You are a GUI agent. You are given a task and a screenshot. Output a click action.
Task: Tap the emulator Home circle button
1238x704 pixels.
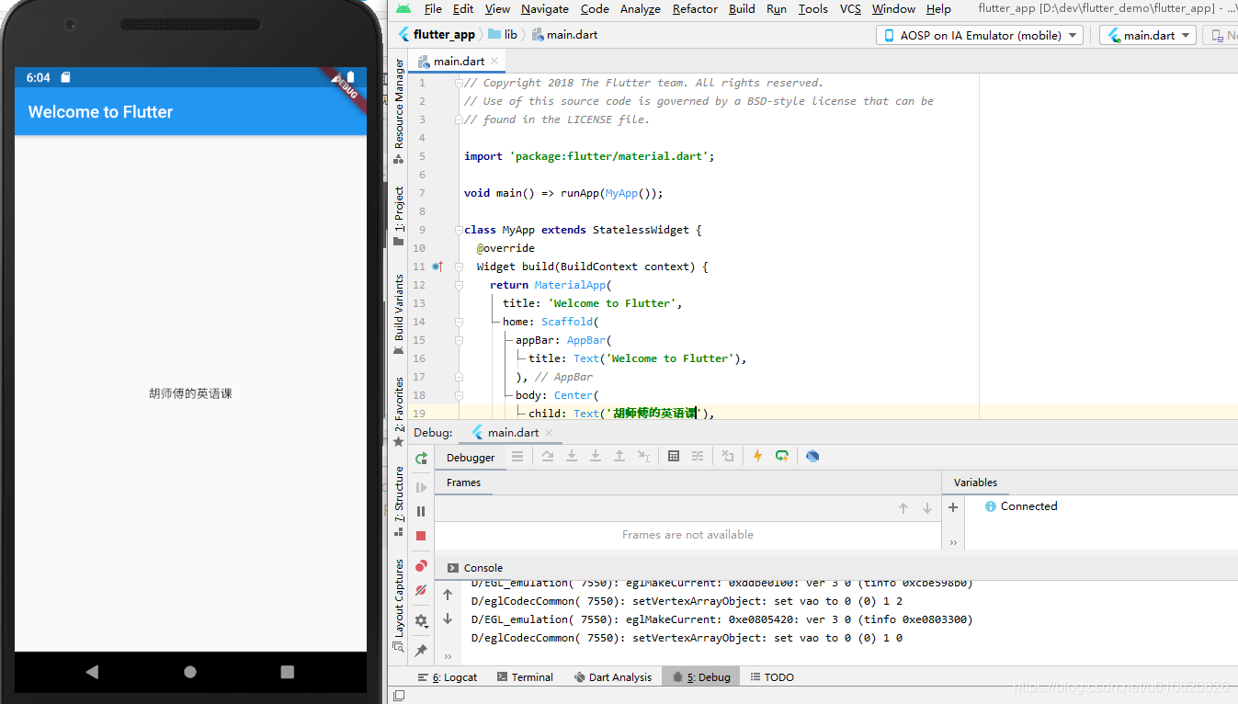pos(190,672)
